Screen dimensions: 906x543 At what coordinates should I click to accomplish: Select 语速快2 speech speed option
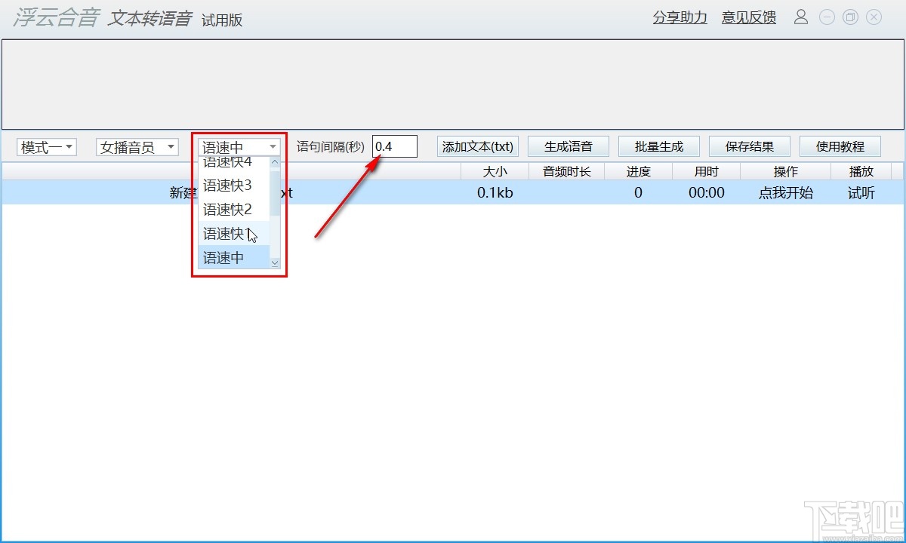click(x=226, y=209)
